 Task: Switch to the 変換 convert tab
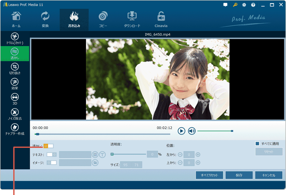pyautogui.click(x=45, y=20)
